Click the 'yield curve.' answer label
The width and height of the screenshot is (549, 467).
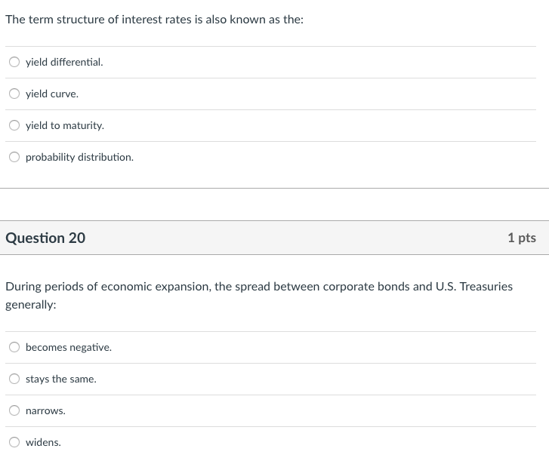[52, 94]
